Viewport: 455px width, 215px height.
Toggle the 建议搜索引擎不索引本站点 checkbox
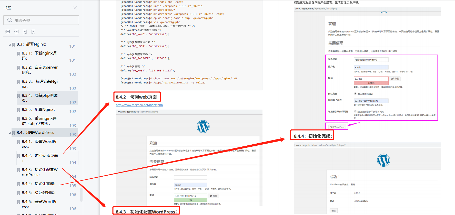click(355, 112)
